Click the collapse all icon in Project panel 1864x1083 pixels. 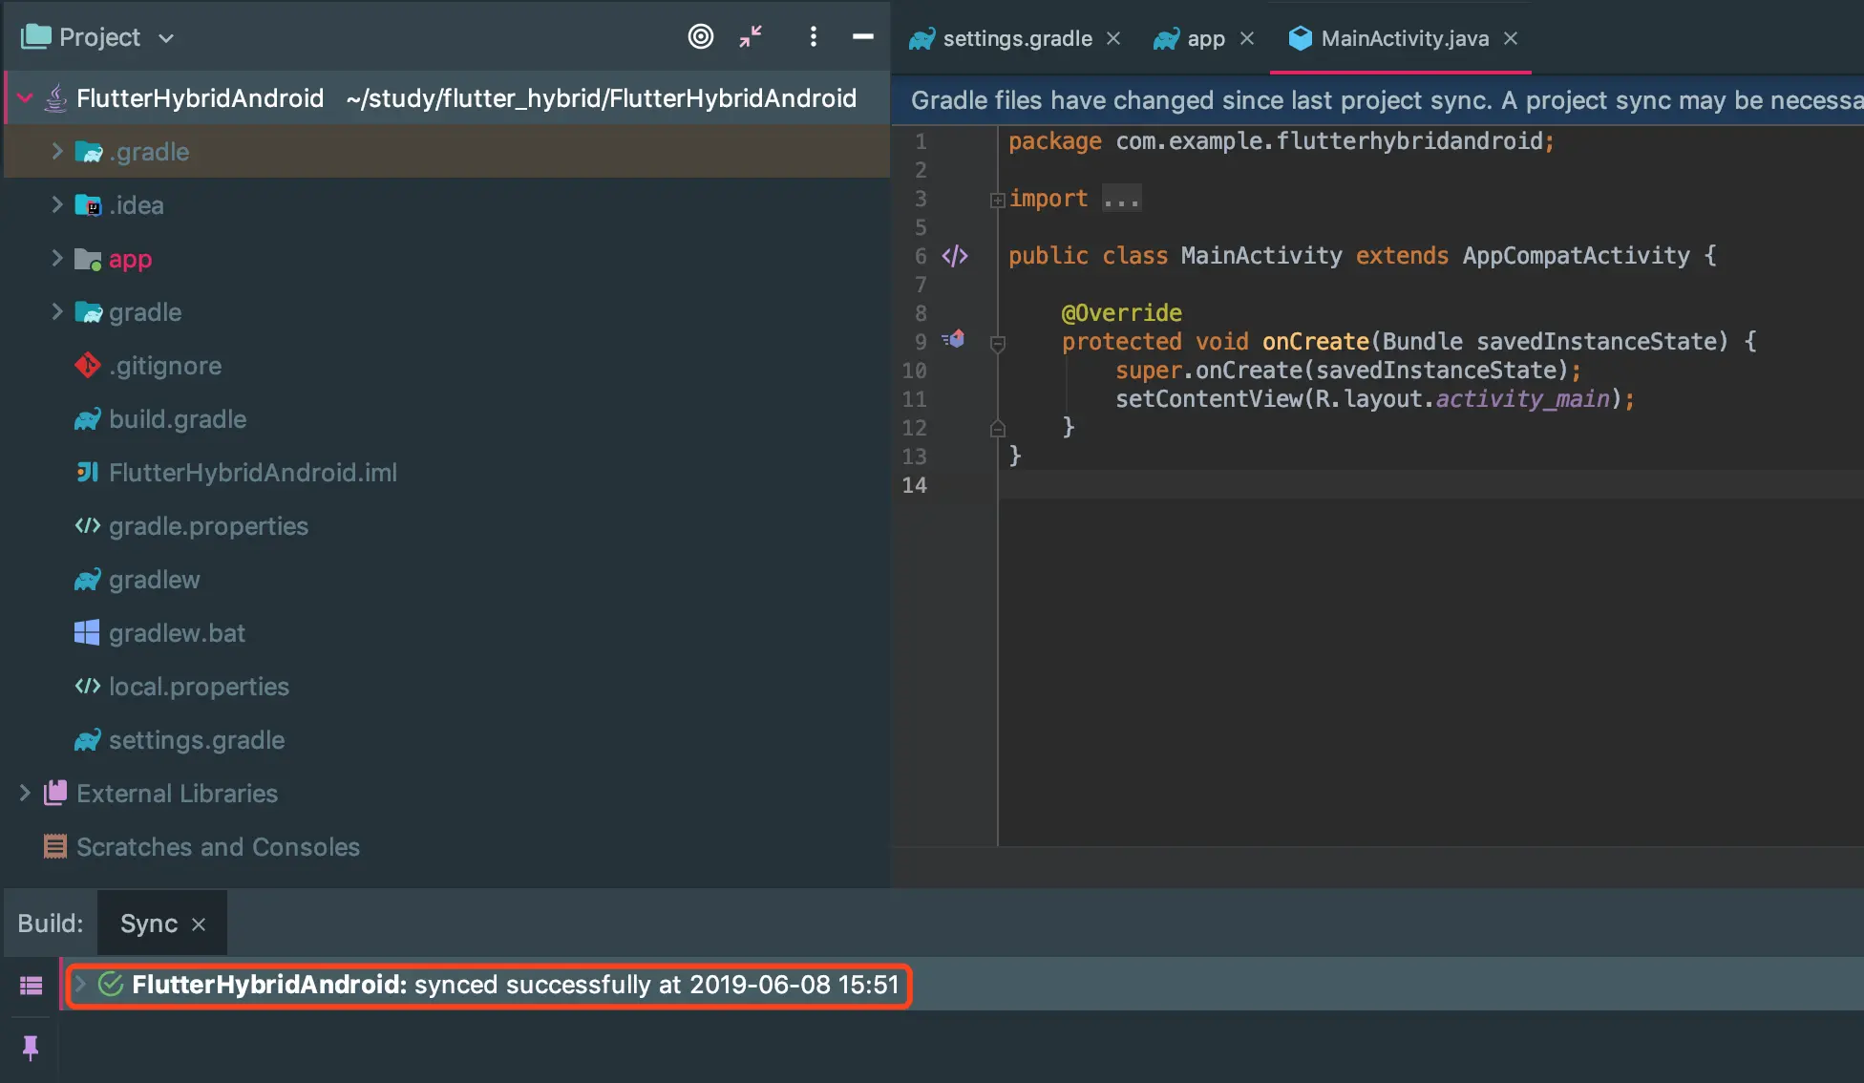tap(751, 37)
